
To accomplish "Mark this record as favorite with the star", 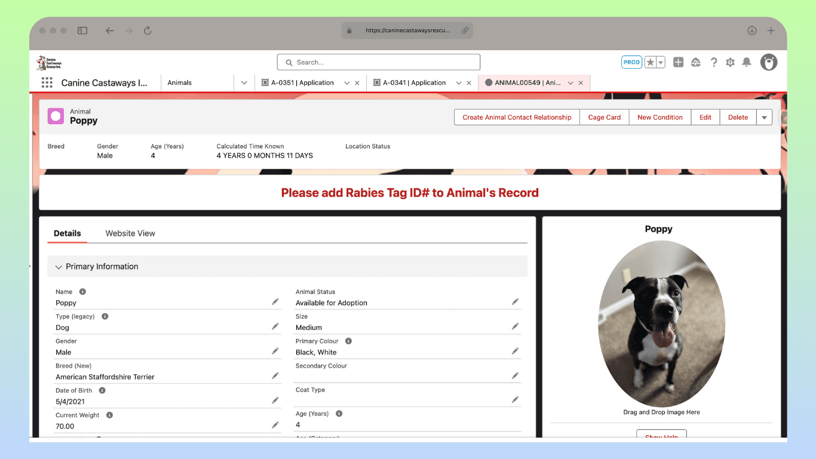I will tap(649, 62).
